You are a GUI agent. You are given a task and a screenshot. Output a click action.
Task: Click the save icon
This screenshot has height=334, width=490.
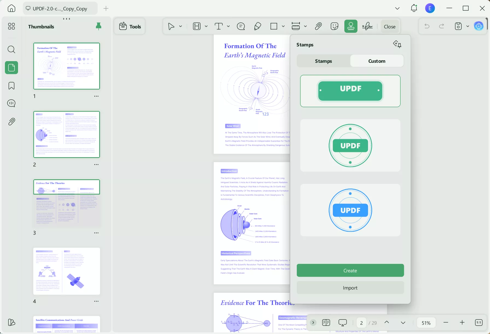458,26
